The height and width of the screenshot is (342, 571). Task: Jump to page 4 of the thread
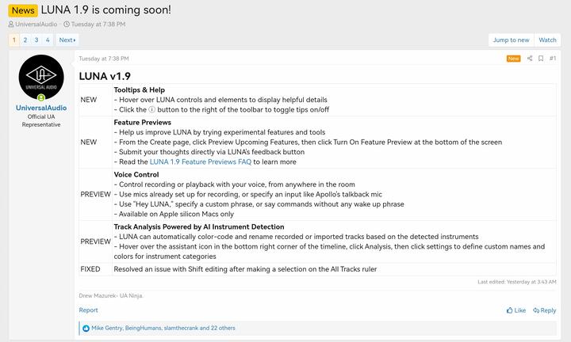tap(48, 40)
